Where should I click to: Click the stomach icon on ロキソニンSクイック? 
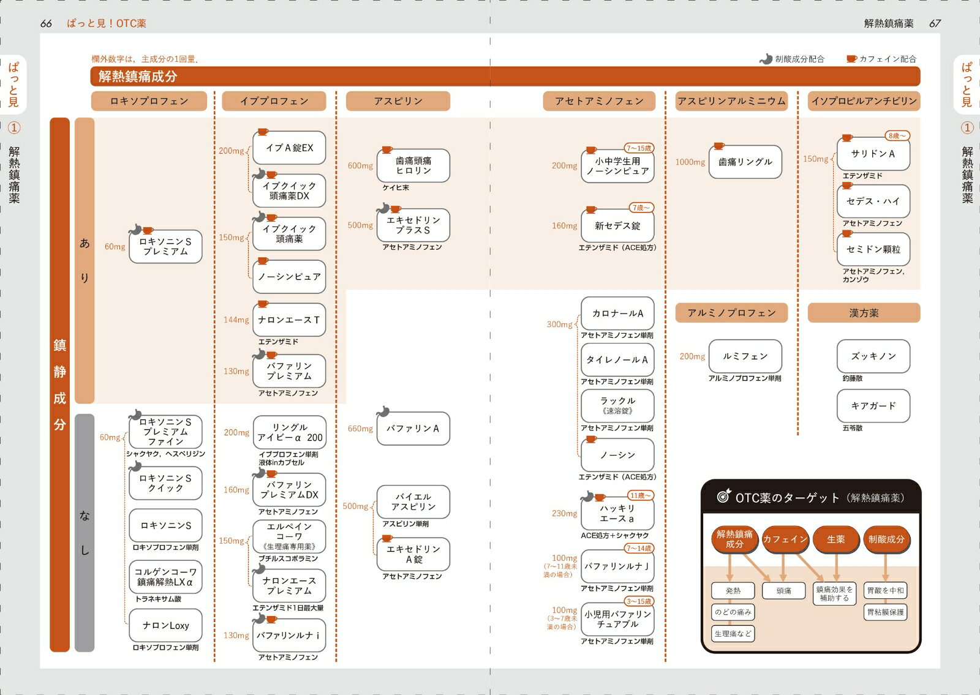click(x=135, y=467)
